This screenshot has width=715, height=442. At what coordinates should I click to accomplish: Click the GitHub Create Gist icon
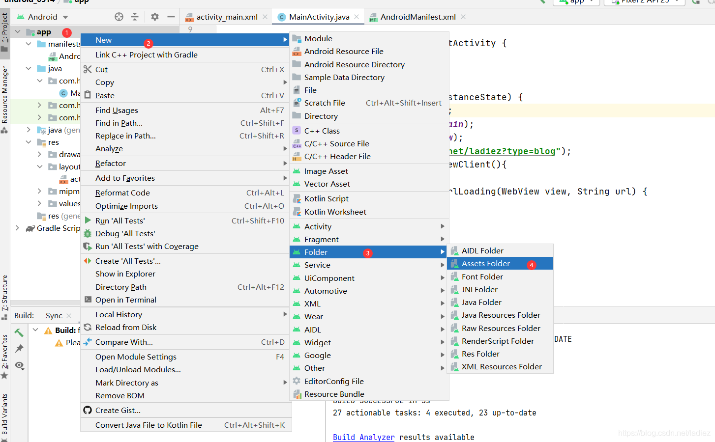pyautogui.click(x=88, y=410)
